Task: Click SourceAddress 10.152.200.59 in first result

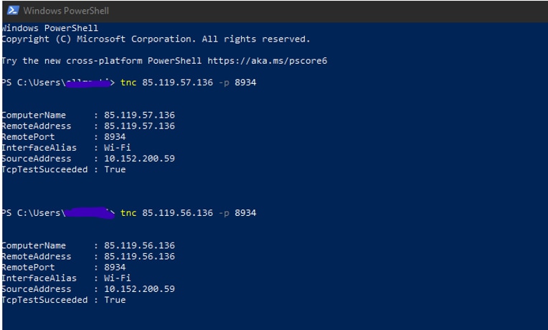Action: coord(139,159)
